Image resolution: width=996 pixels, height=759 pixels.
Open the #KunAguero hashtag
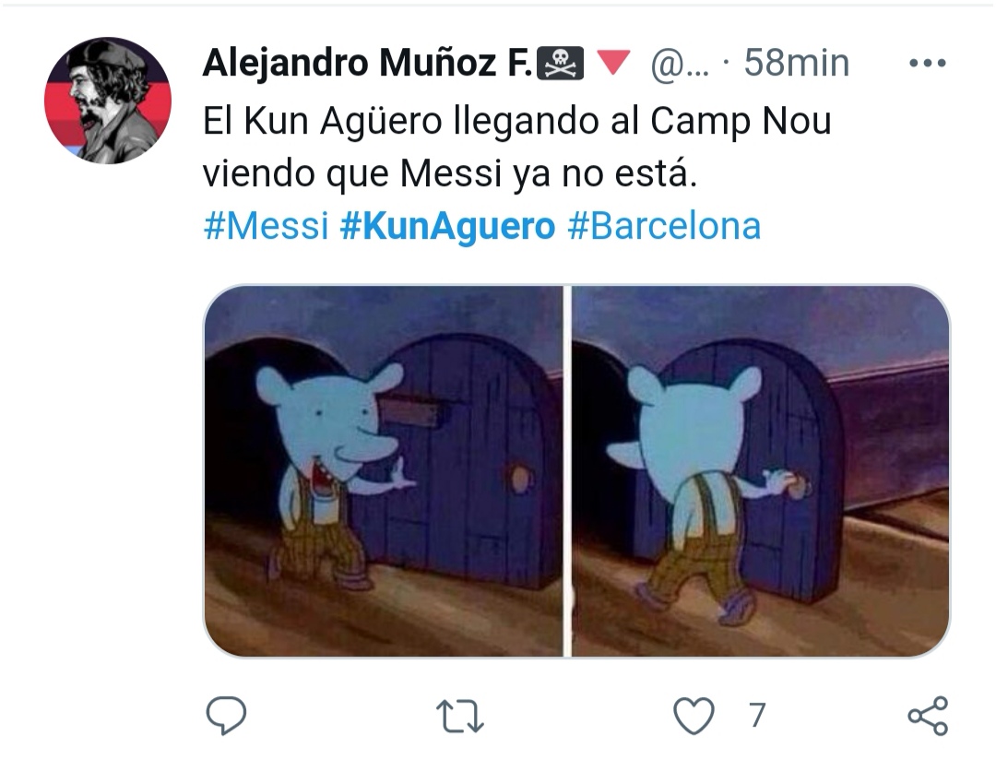pos(448,227)
